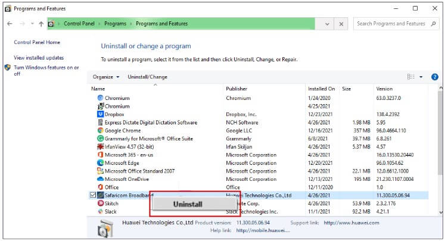Click the Express Dictate program icon

point(100,122)
